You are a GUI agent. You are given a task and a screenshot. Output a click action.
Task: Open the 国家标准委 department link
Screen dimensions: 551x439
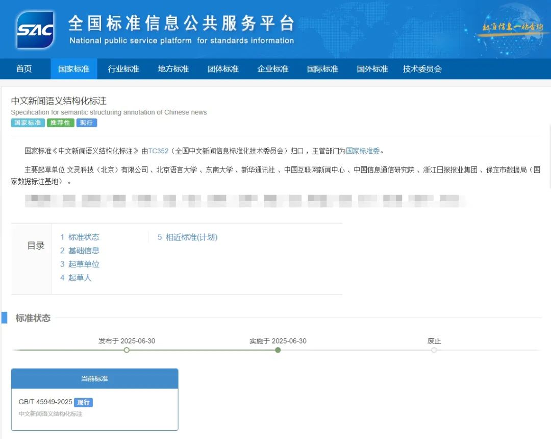click(x=363, y=151)
